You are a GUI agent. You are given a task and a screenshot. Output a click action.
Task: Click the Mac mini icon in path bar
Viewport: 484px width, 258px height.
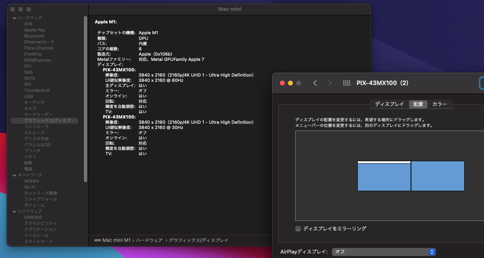98,240
